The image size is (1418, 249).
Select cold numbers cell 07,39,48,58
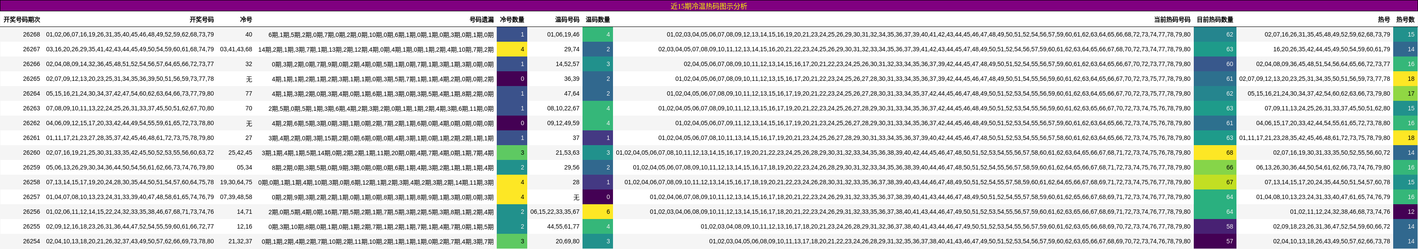coord(236,197)
